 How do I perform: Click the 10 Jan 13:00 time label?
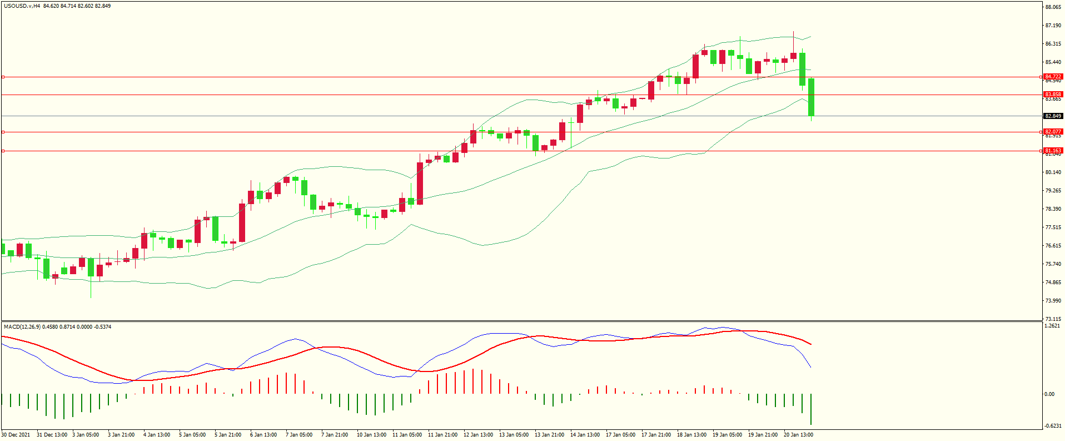(372, 435)
